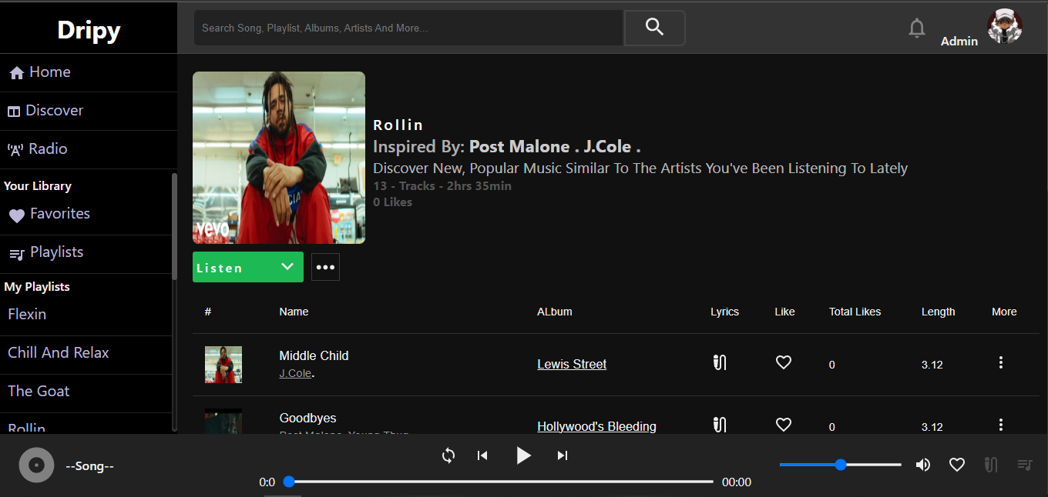Focus the search songs input field
1048x497 pixels.
(x=408, y=28)
